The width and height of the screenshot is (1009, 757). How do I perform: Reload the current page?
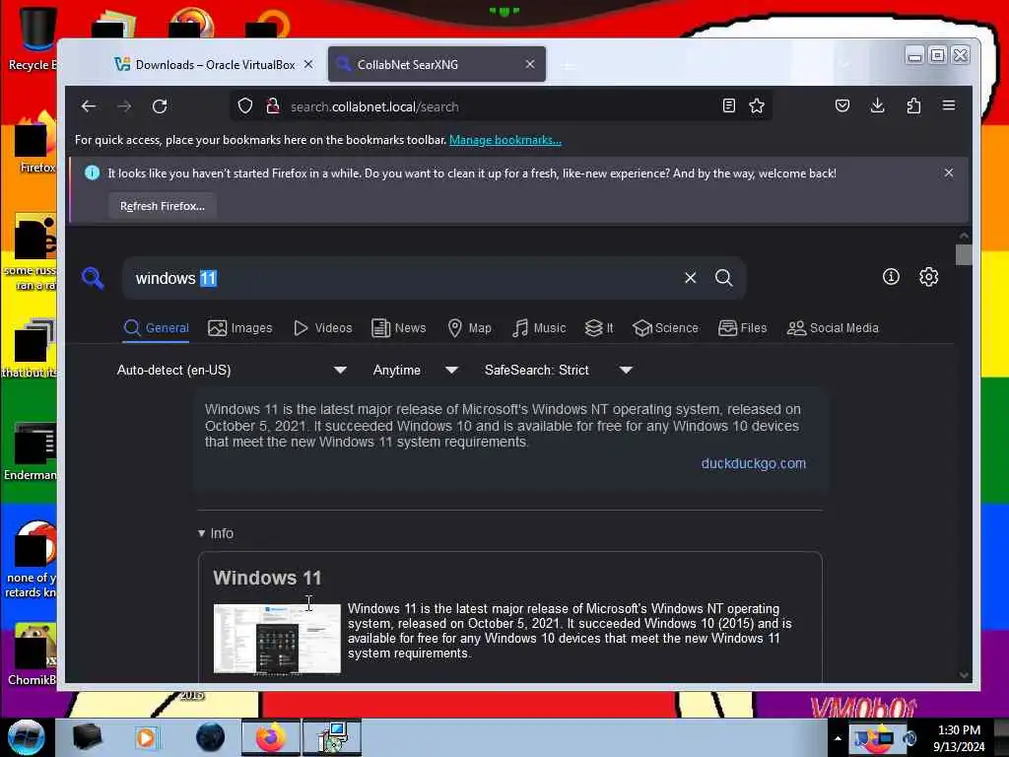[x=160, y=106]
